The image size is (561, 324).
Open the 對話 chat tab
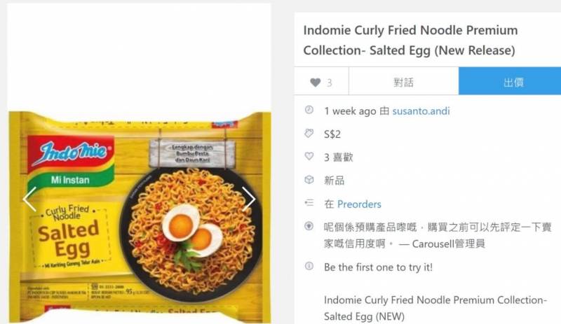tap(404, 81)
